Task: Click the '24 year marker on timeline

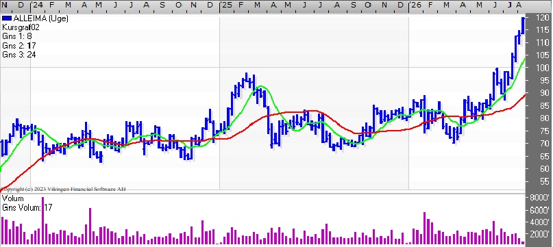Action: pyautogui.click(x=38, y=5)
